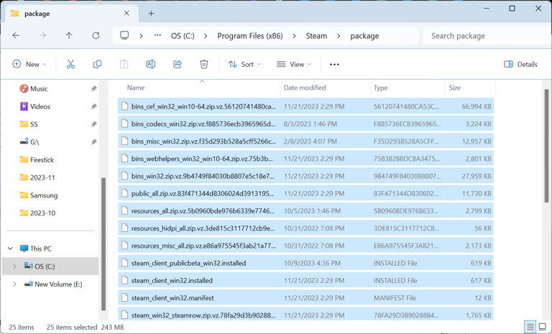Go back with the left arrow
The image size is (552, 334).
click(x=16, y=35)
